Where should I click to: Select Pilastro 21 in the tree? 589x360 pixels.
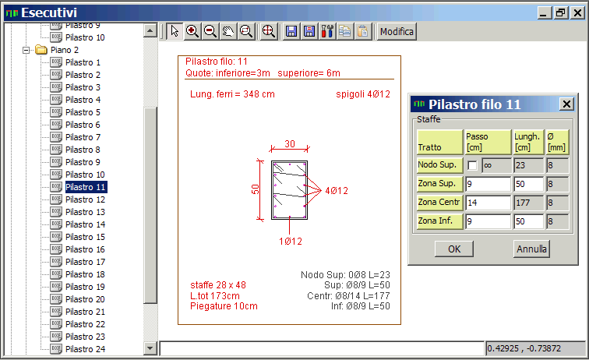click(85, 312)
